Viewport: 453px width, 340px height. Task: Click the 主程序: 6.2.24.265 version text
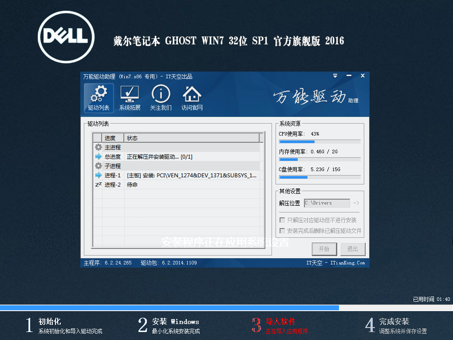pos(107,263)
